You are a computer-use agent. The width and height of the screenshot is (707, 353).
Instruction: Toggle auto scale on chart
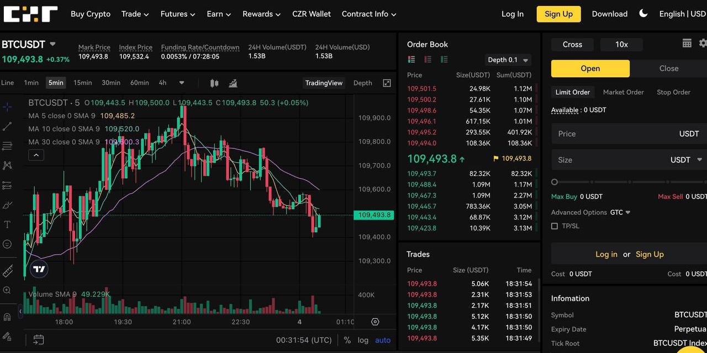383,340
